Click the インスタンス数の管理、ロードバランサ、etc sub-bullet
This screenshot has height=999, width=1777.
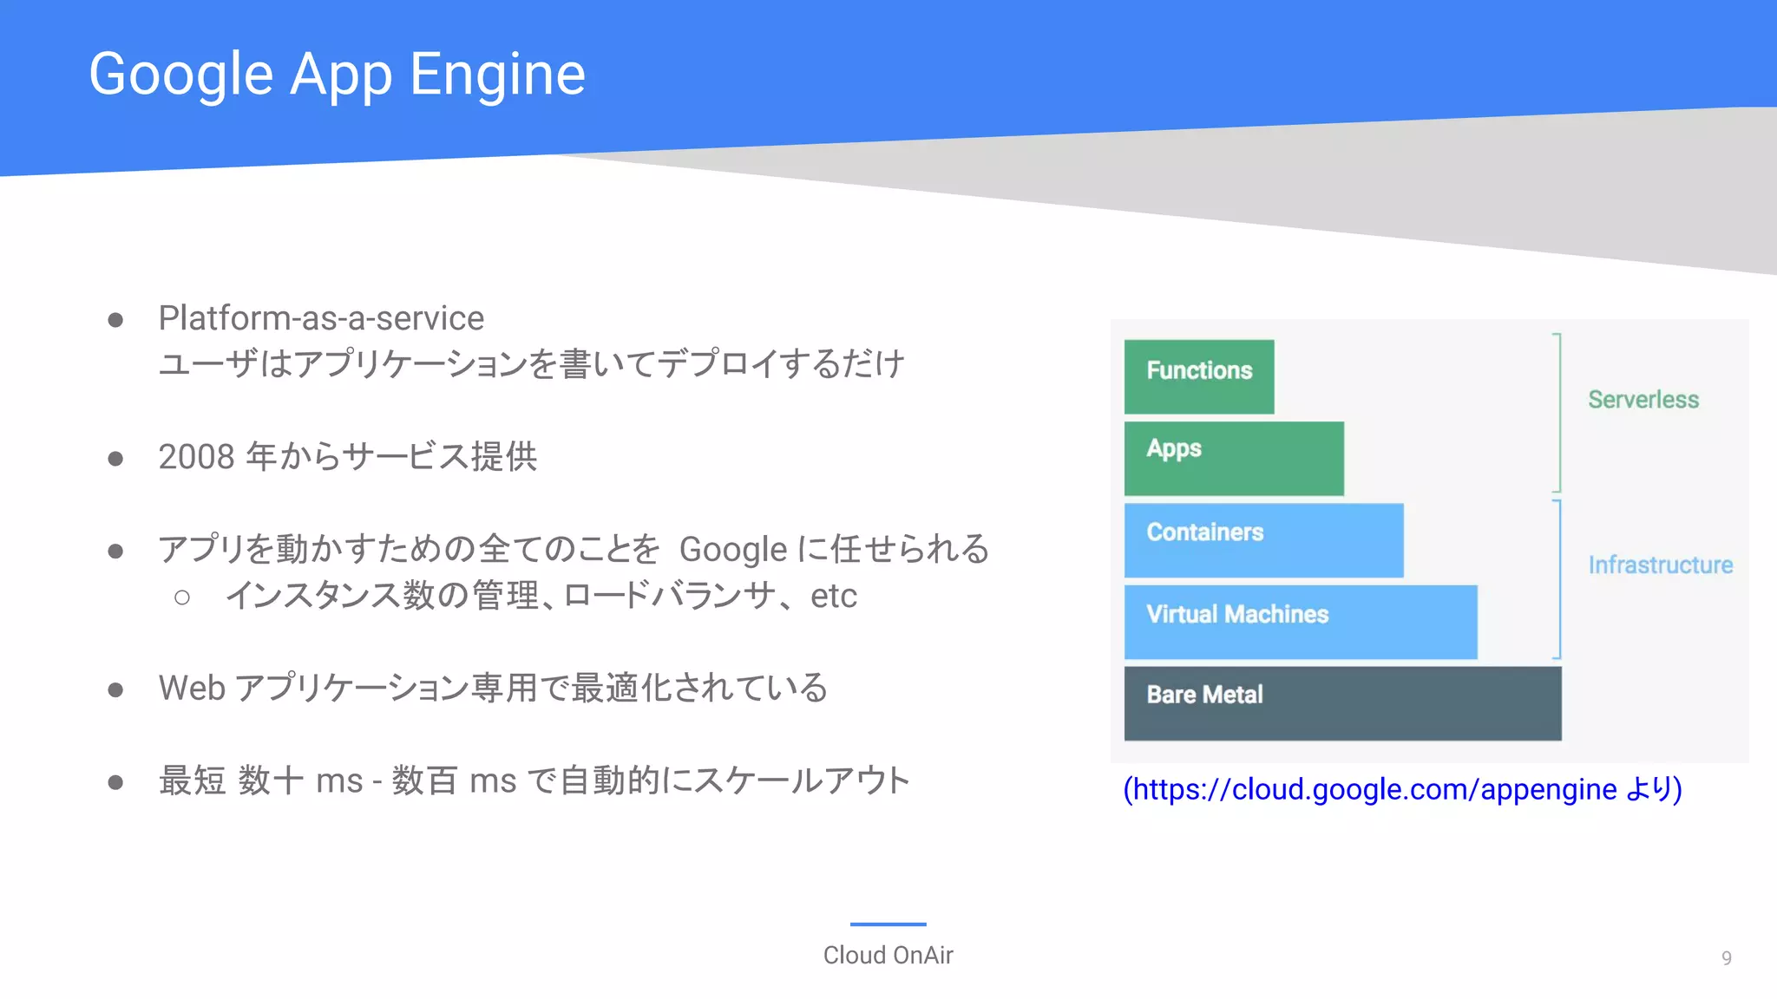(541, 596)
